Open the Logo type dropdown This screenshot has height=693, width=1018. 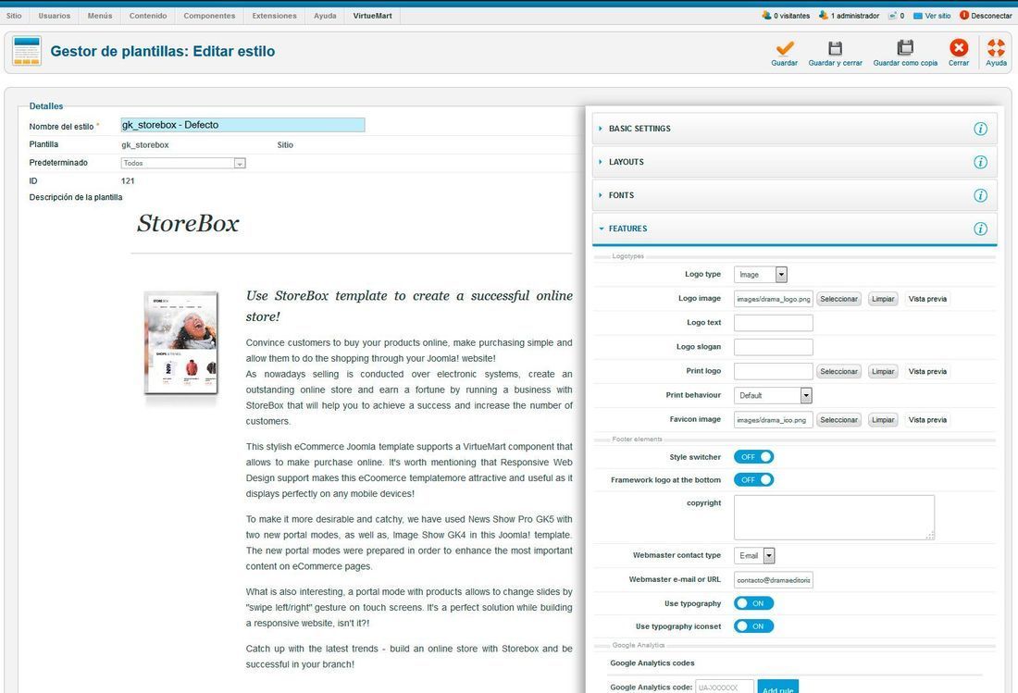pos(761,275)
